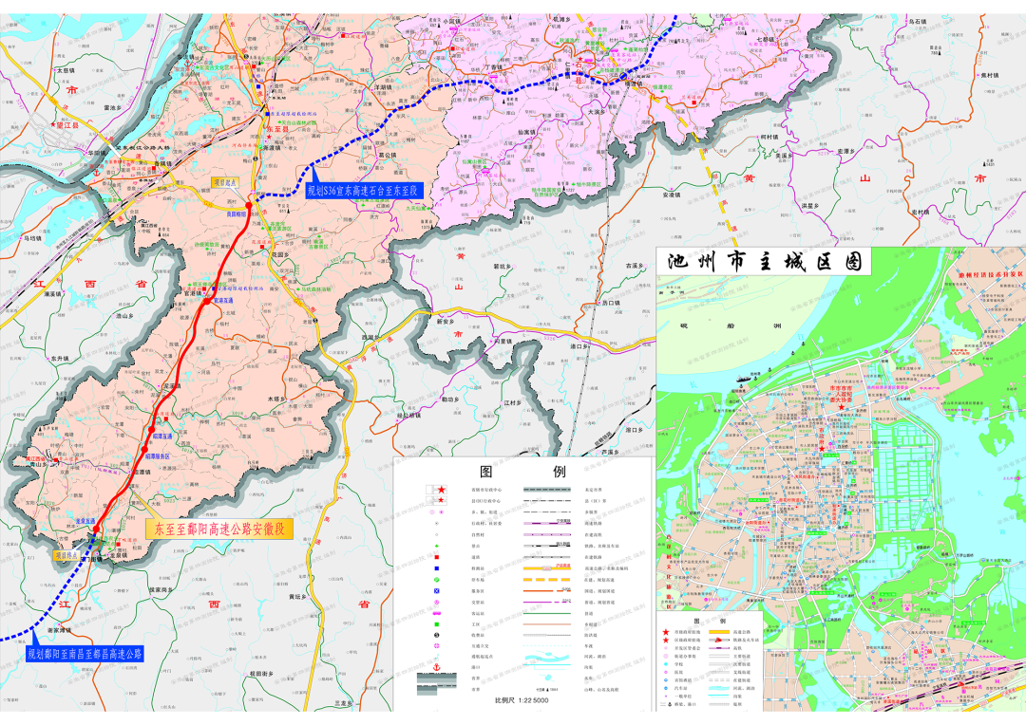Select the township label 黄坛乡
1026x725 pixels.
(297, 596)
